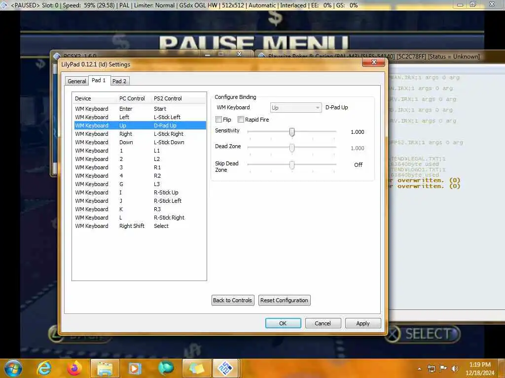Image resolution: width=505 pixels, height=378 pixels.
Task: Click the Cancel button
Action: [x=323, y=323]
